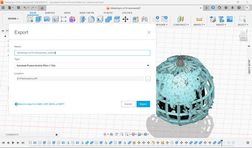This screenshot has width=252, height=148.
Task: Expand the COMMENTS panel
Action: 57,135
